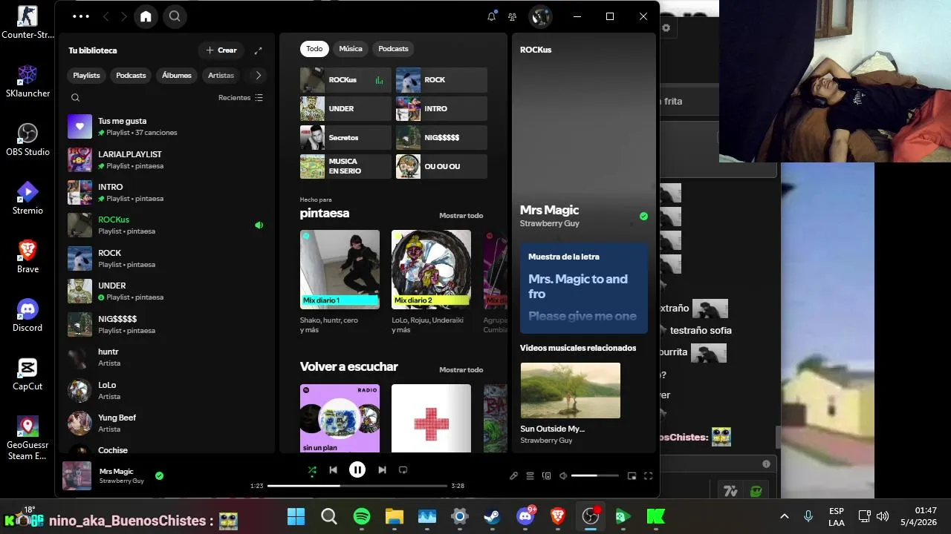
Task: Show more library filter chips
Action: click(x=258, y=75)
